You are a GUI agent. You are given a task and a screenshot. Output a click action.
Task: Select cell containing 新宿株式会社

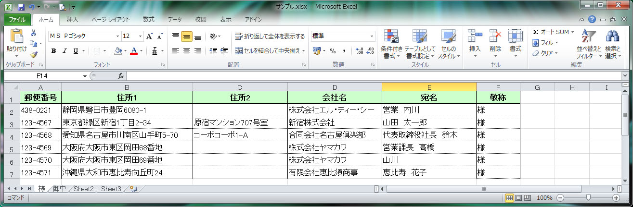click(334, 122)
